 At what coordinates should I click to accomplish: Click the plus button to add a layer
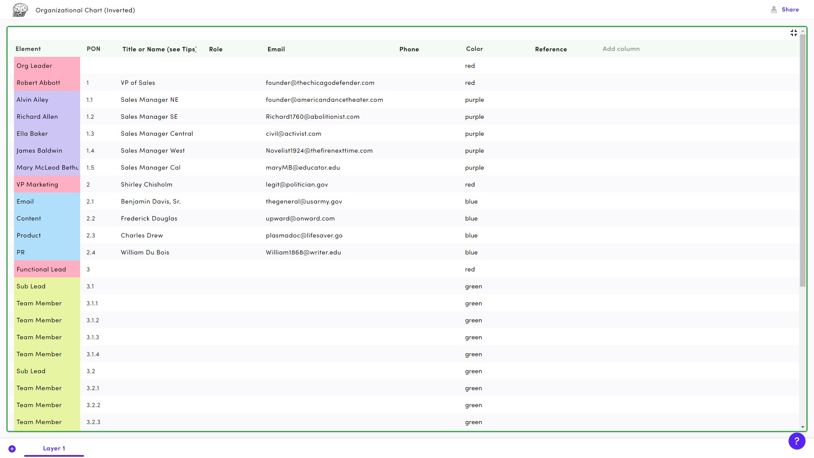(12, 448)
